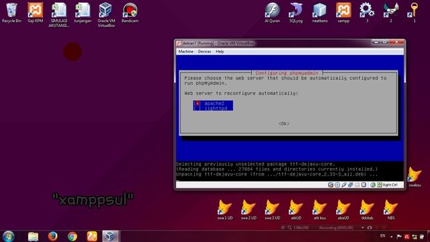
Task: Click the shared folders status icon
Action: (x=357, y=185)
